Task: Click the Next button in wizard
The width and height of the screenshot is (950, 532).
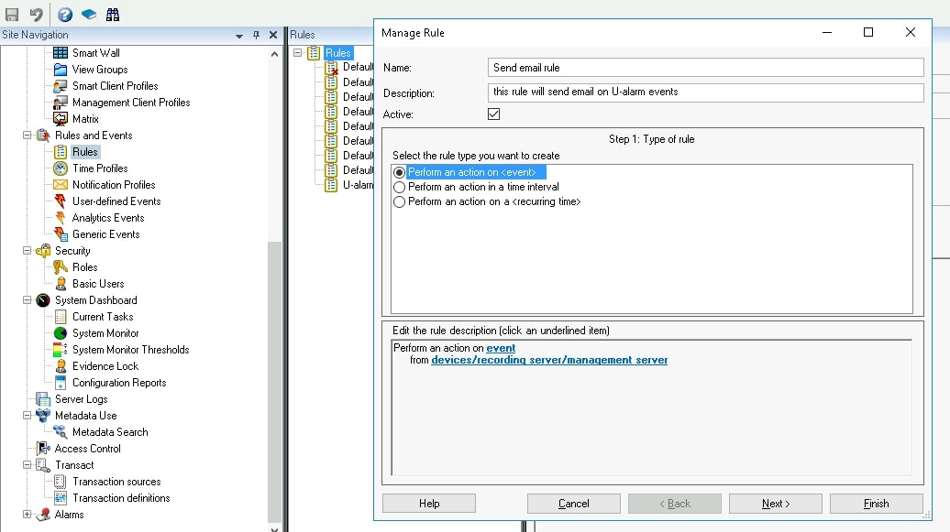Action: pyautogui.click(x=775, y=504)
